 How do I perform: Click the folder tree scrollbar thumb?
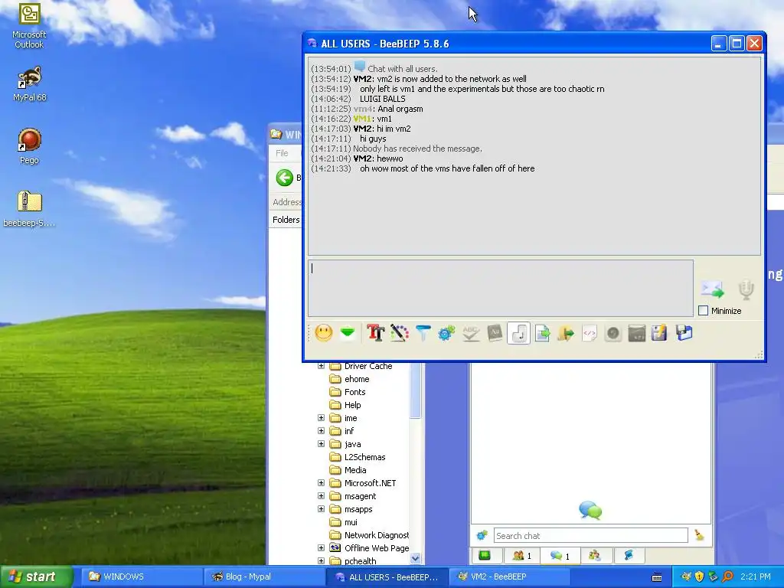[x=416, y=391]
